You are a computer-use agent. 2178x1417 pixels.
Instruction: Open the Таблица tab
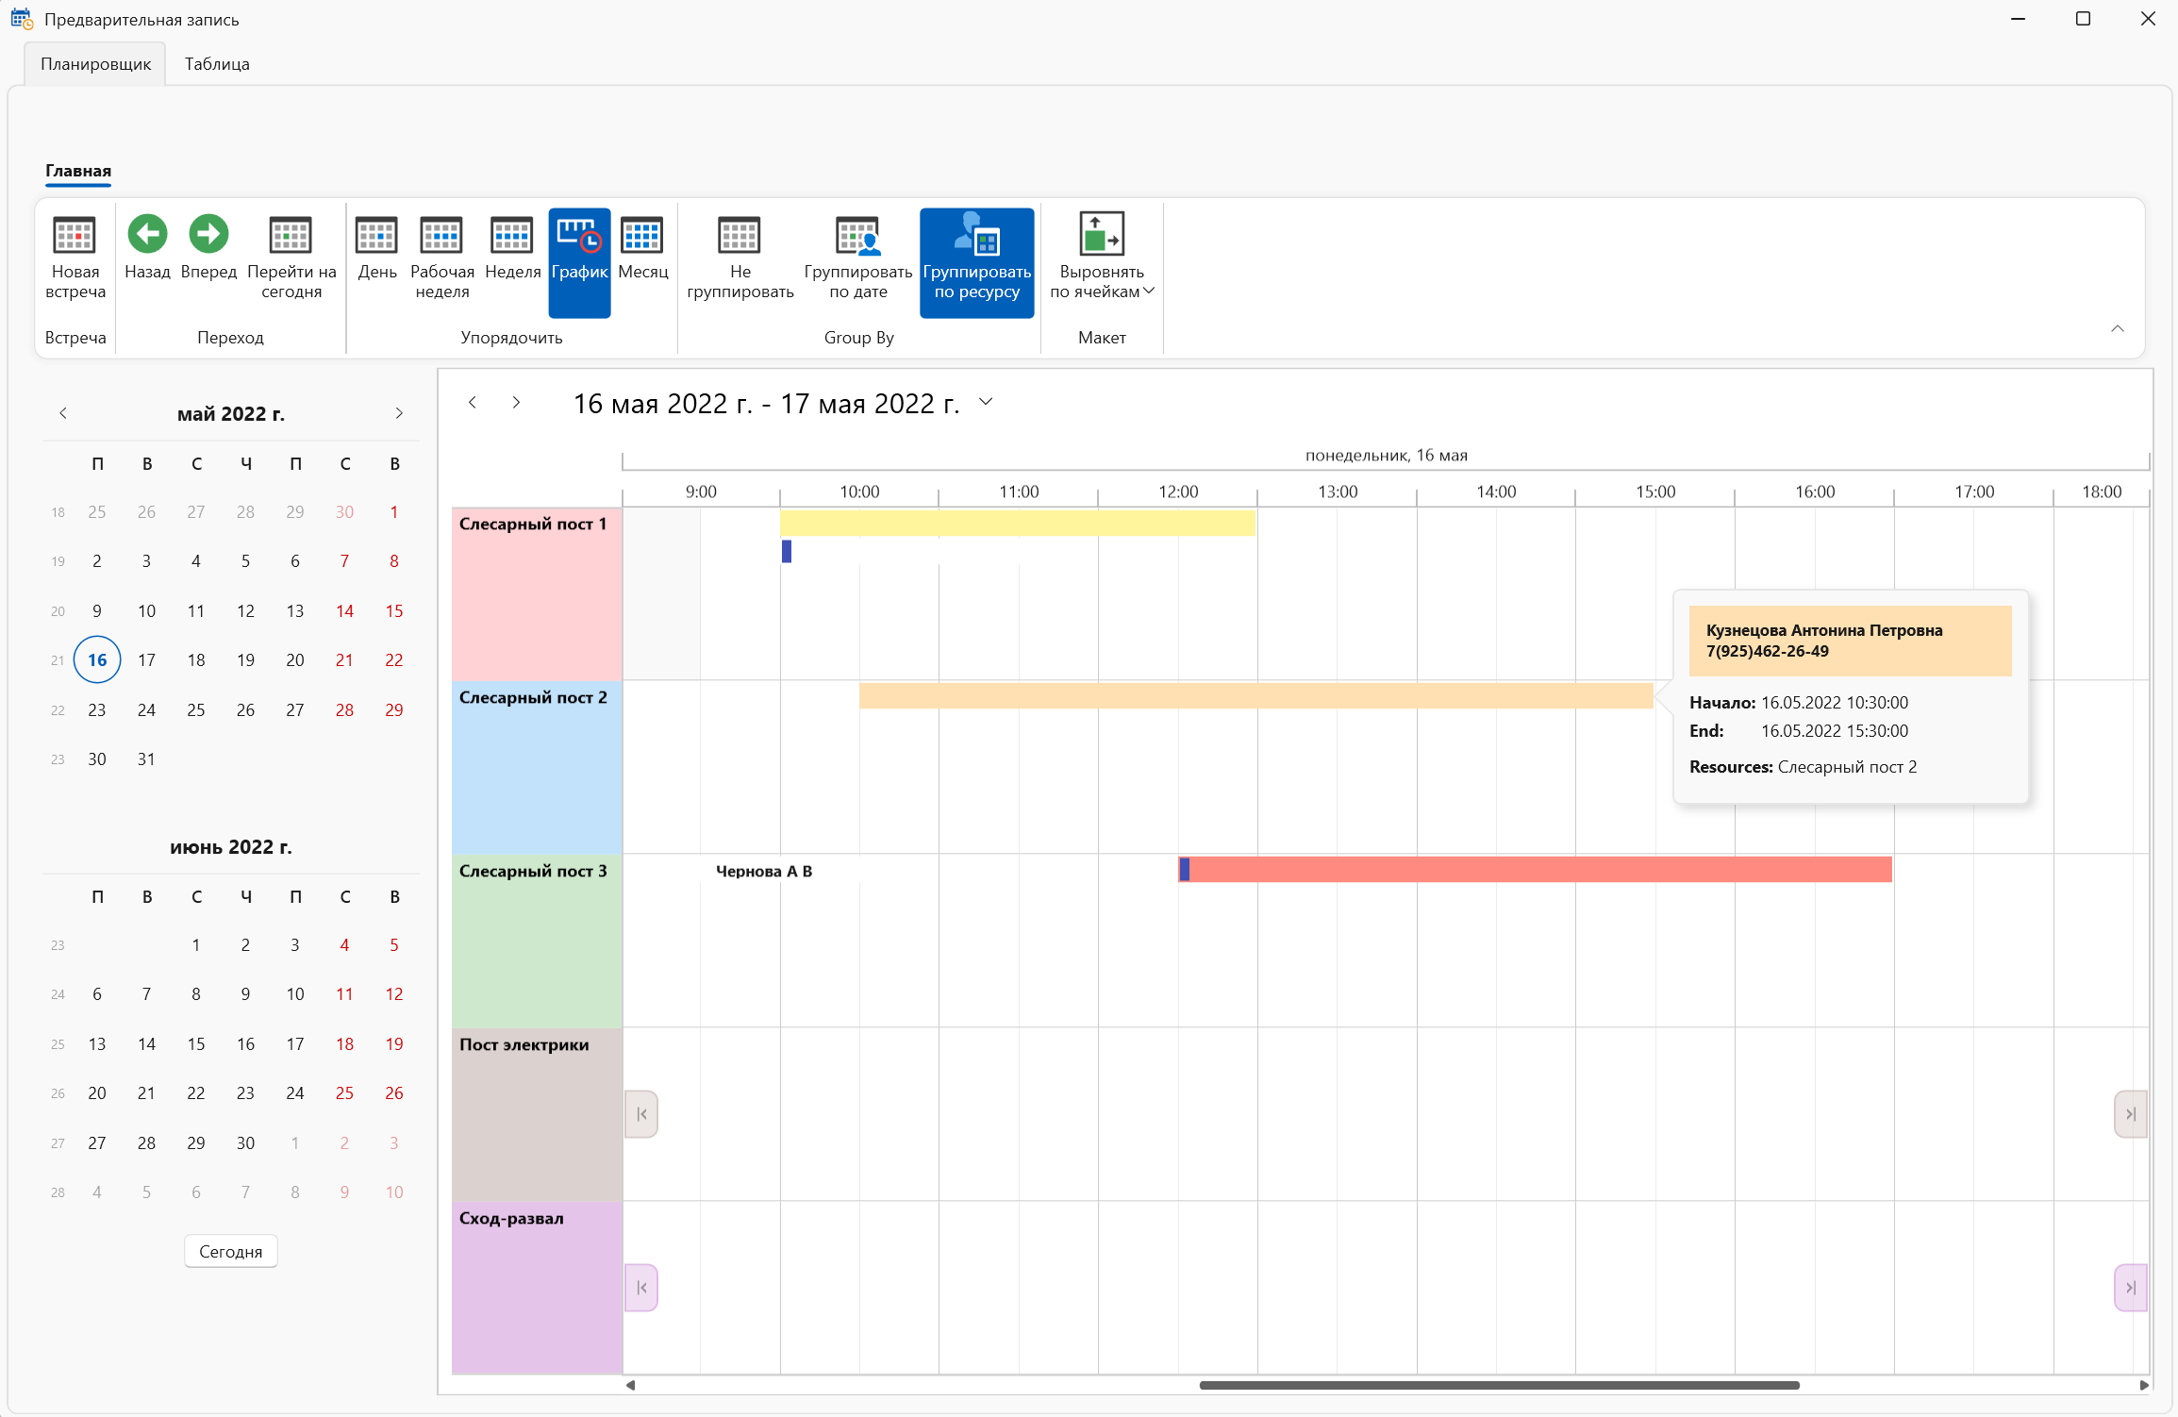pyautogui.click(x=217, y=64)
